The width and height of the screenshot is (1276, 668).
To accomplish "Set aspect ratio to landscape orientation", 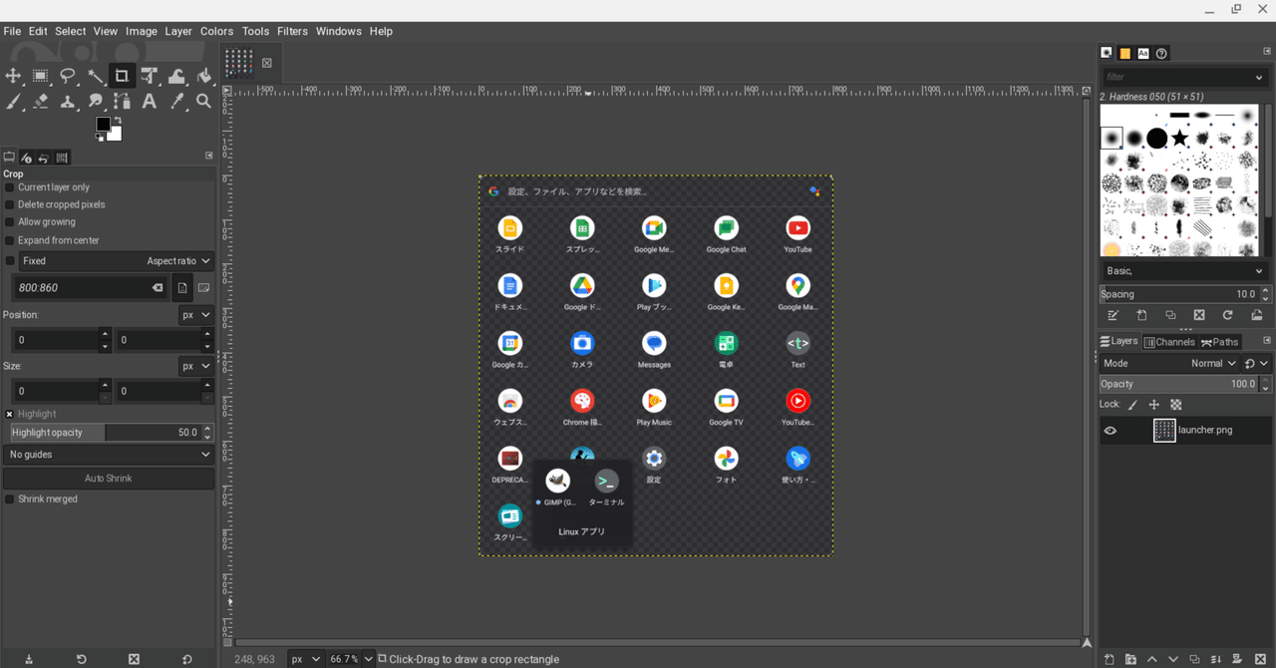I will click(x=203, y=287).
